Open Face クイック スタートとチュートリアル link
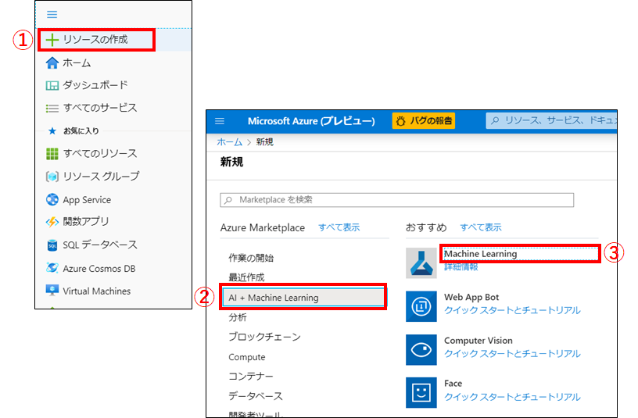638x418 pixels. pyautogui.click(x=512, y=397)
